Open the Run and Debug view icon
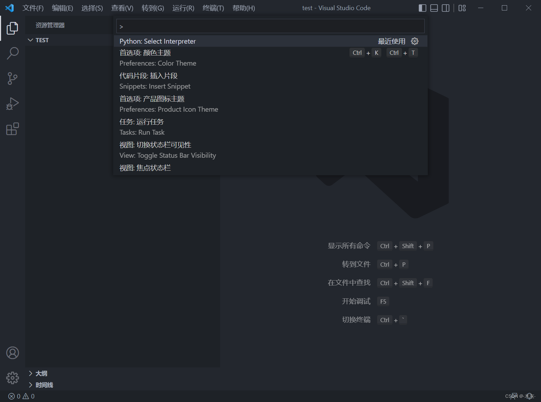This screenshot has width=541, height=402. [x=12, y=104]
